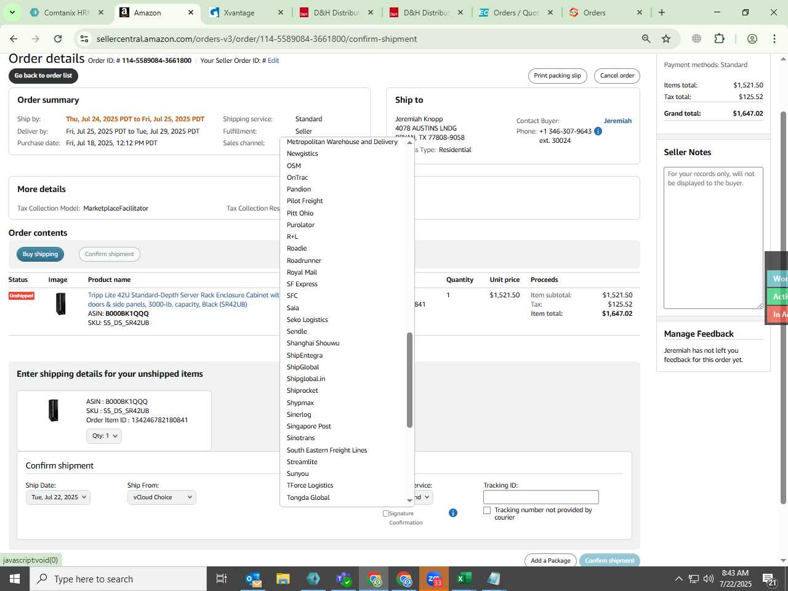Open the notifications center icon

click(x=770, y=579)
